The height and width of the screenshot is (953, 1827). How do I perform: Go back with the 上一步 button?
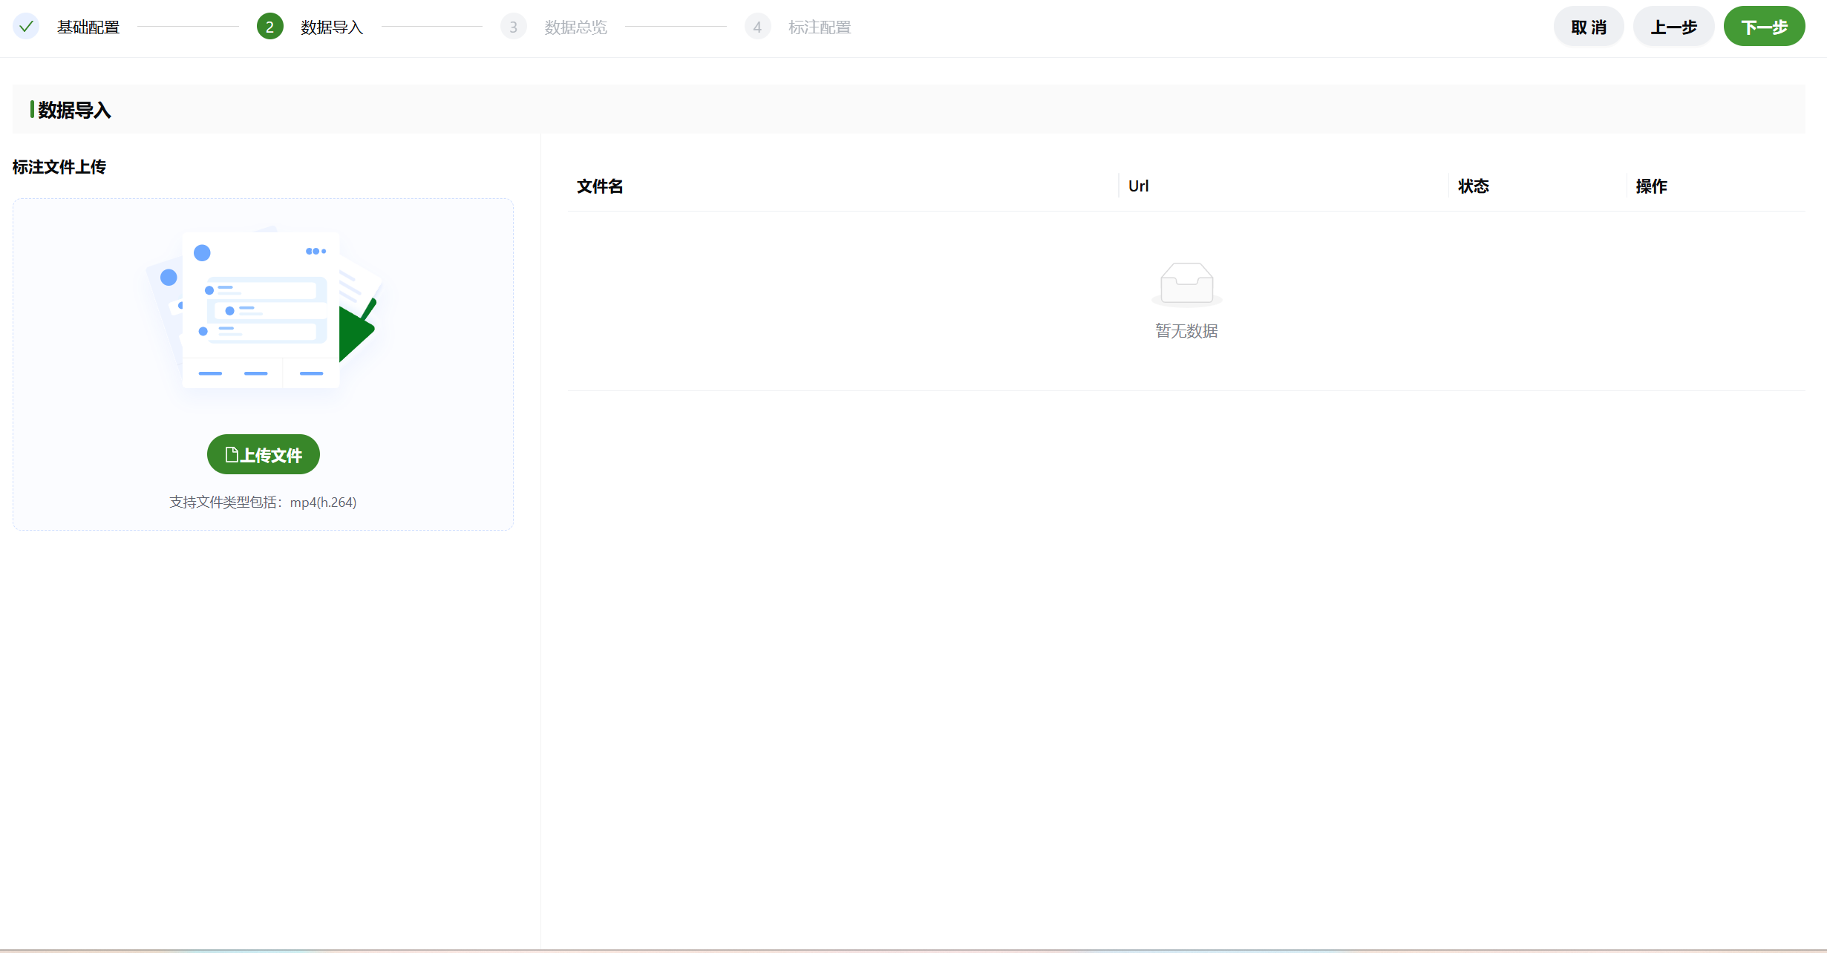(1673, 27)
